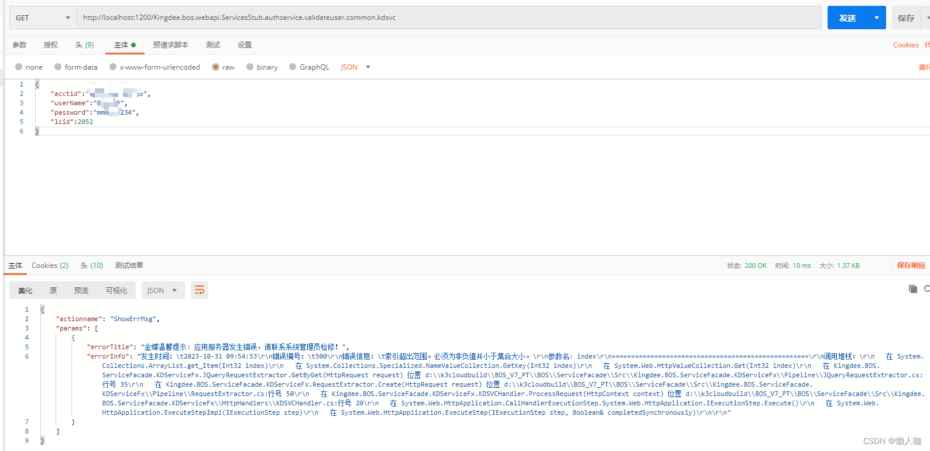The height and width of the screenshot is (451, 930).
Task: Save the request with 保存 button
Action: [x=906, y=18]
